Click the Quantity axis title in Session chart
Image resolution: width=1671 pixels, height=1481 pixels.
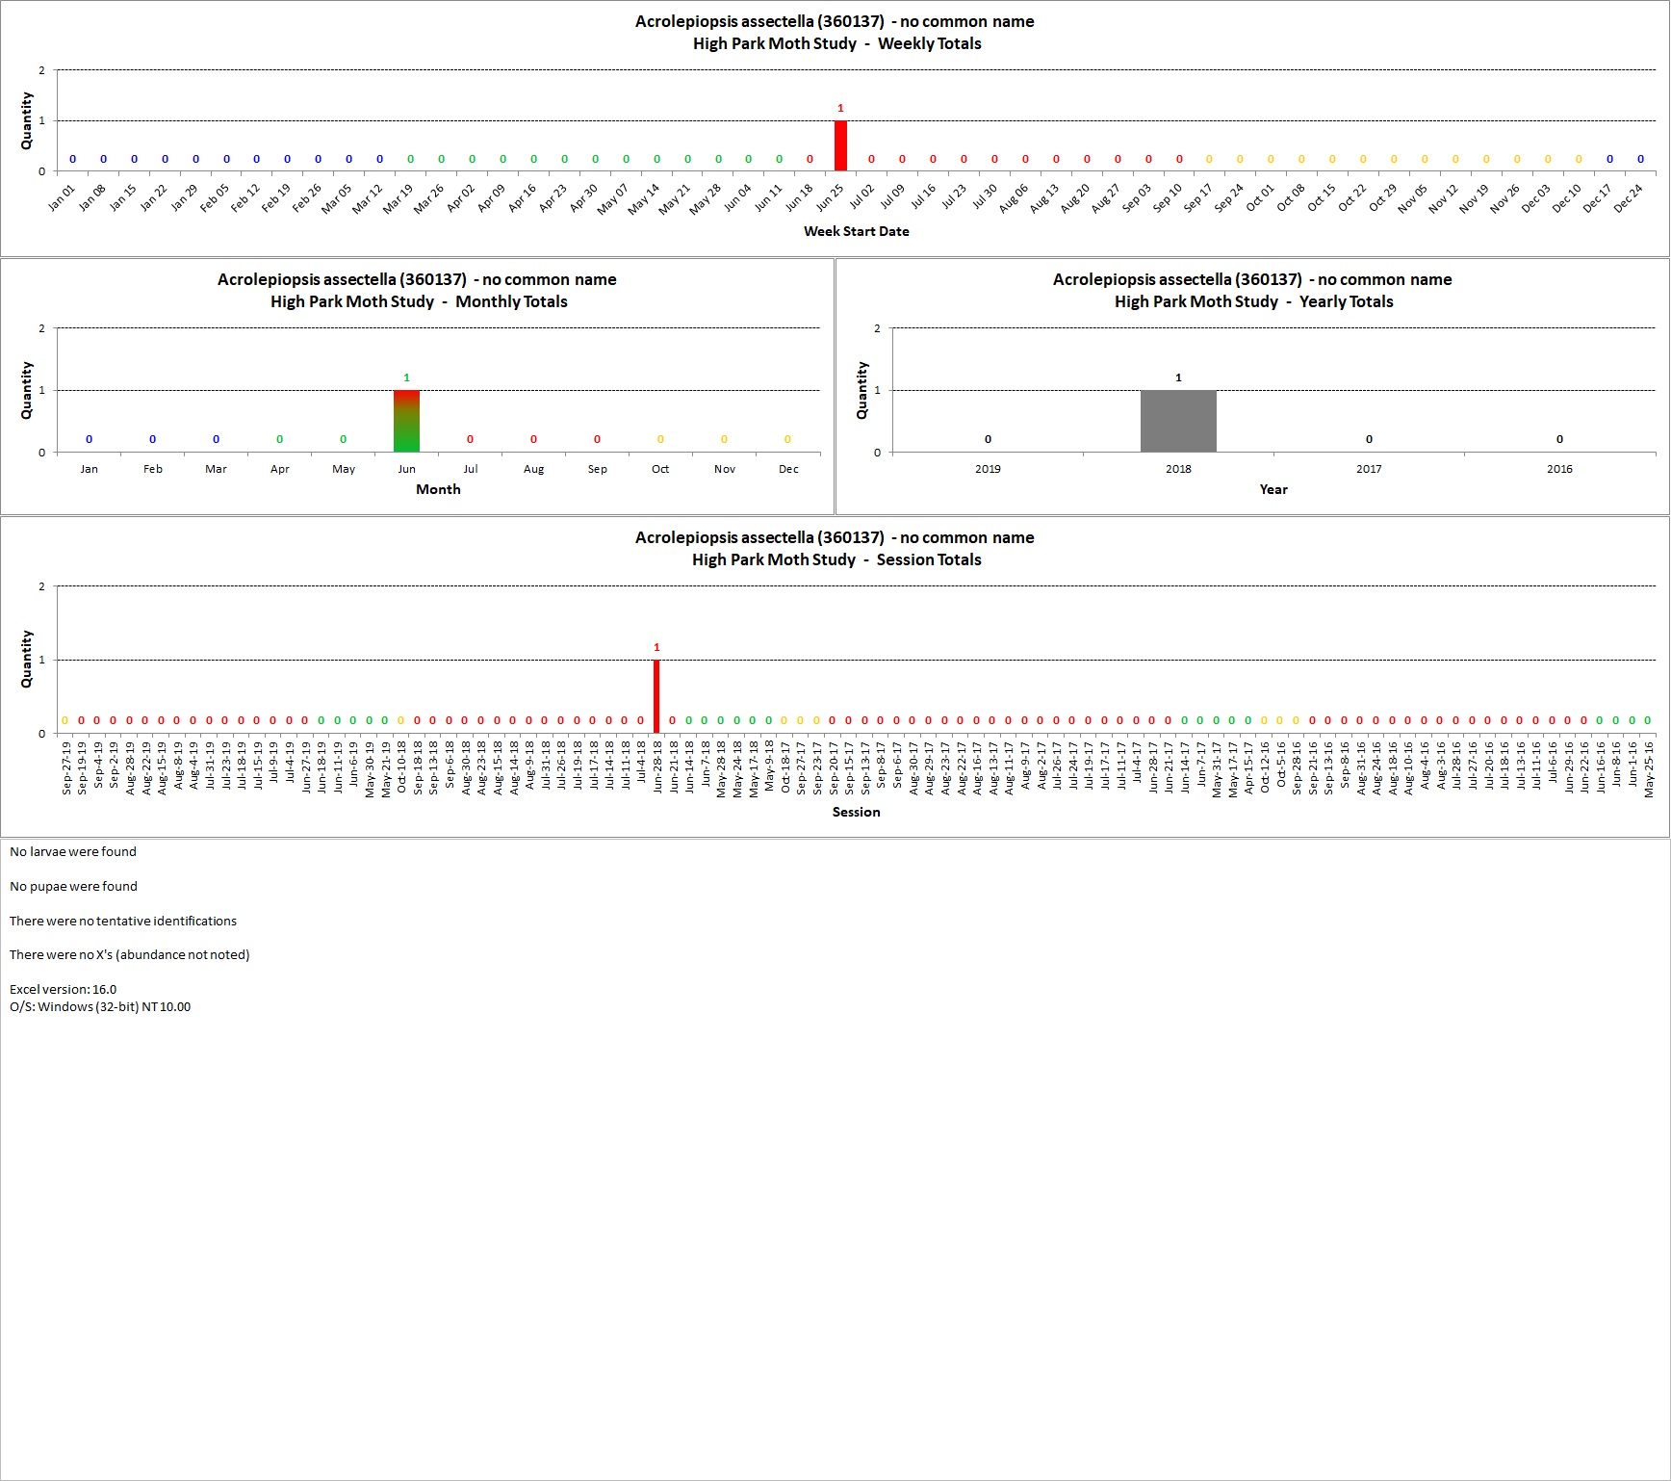coord(27,660)
